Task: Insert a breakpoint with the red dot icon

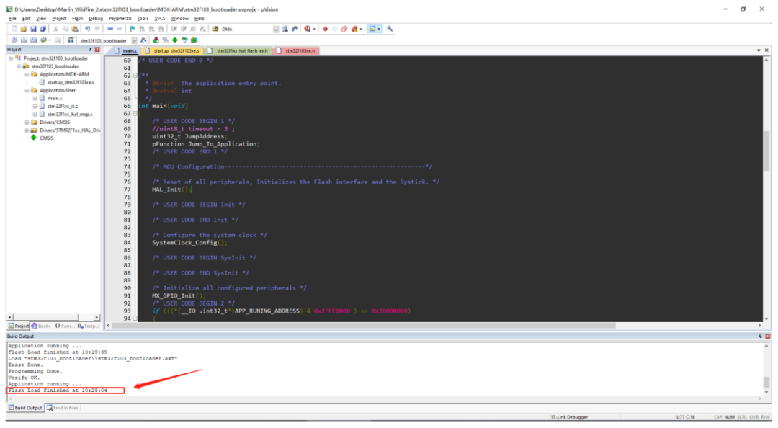Action: coord(325,29)
